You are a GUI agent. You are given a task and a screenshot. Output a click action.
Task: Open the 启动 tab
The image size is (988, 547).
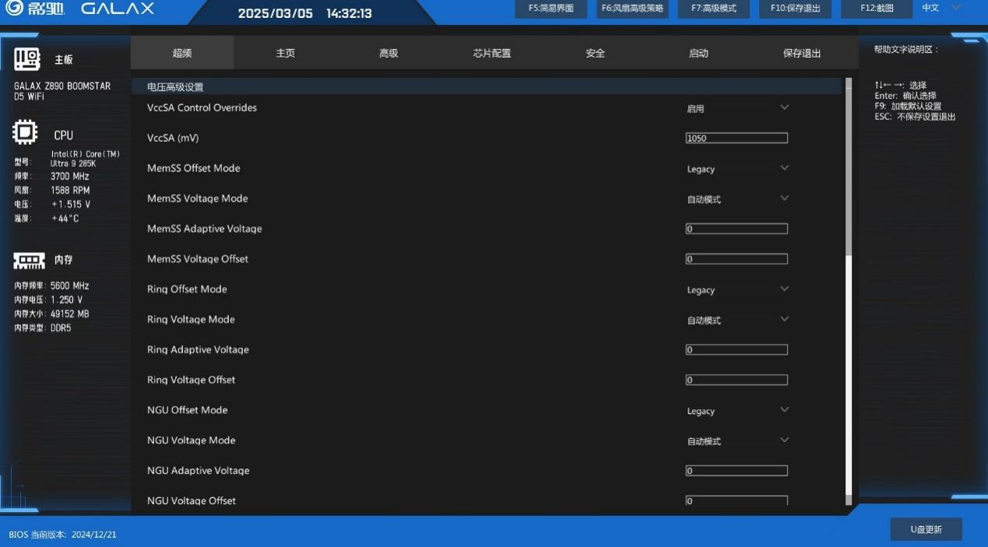[x=698, y=53]
